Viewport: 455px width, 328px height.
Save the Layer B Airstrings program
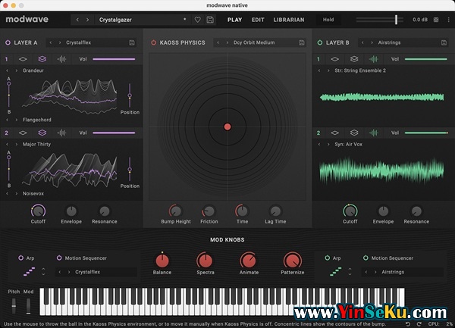pos(444,42)
